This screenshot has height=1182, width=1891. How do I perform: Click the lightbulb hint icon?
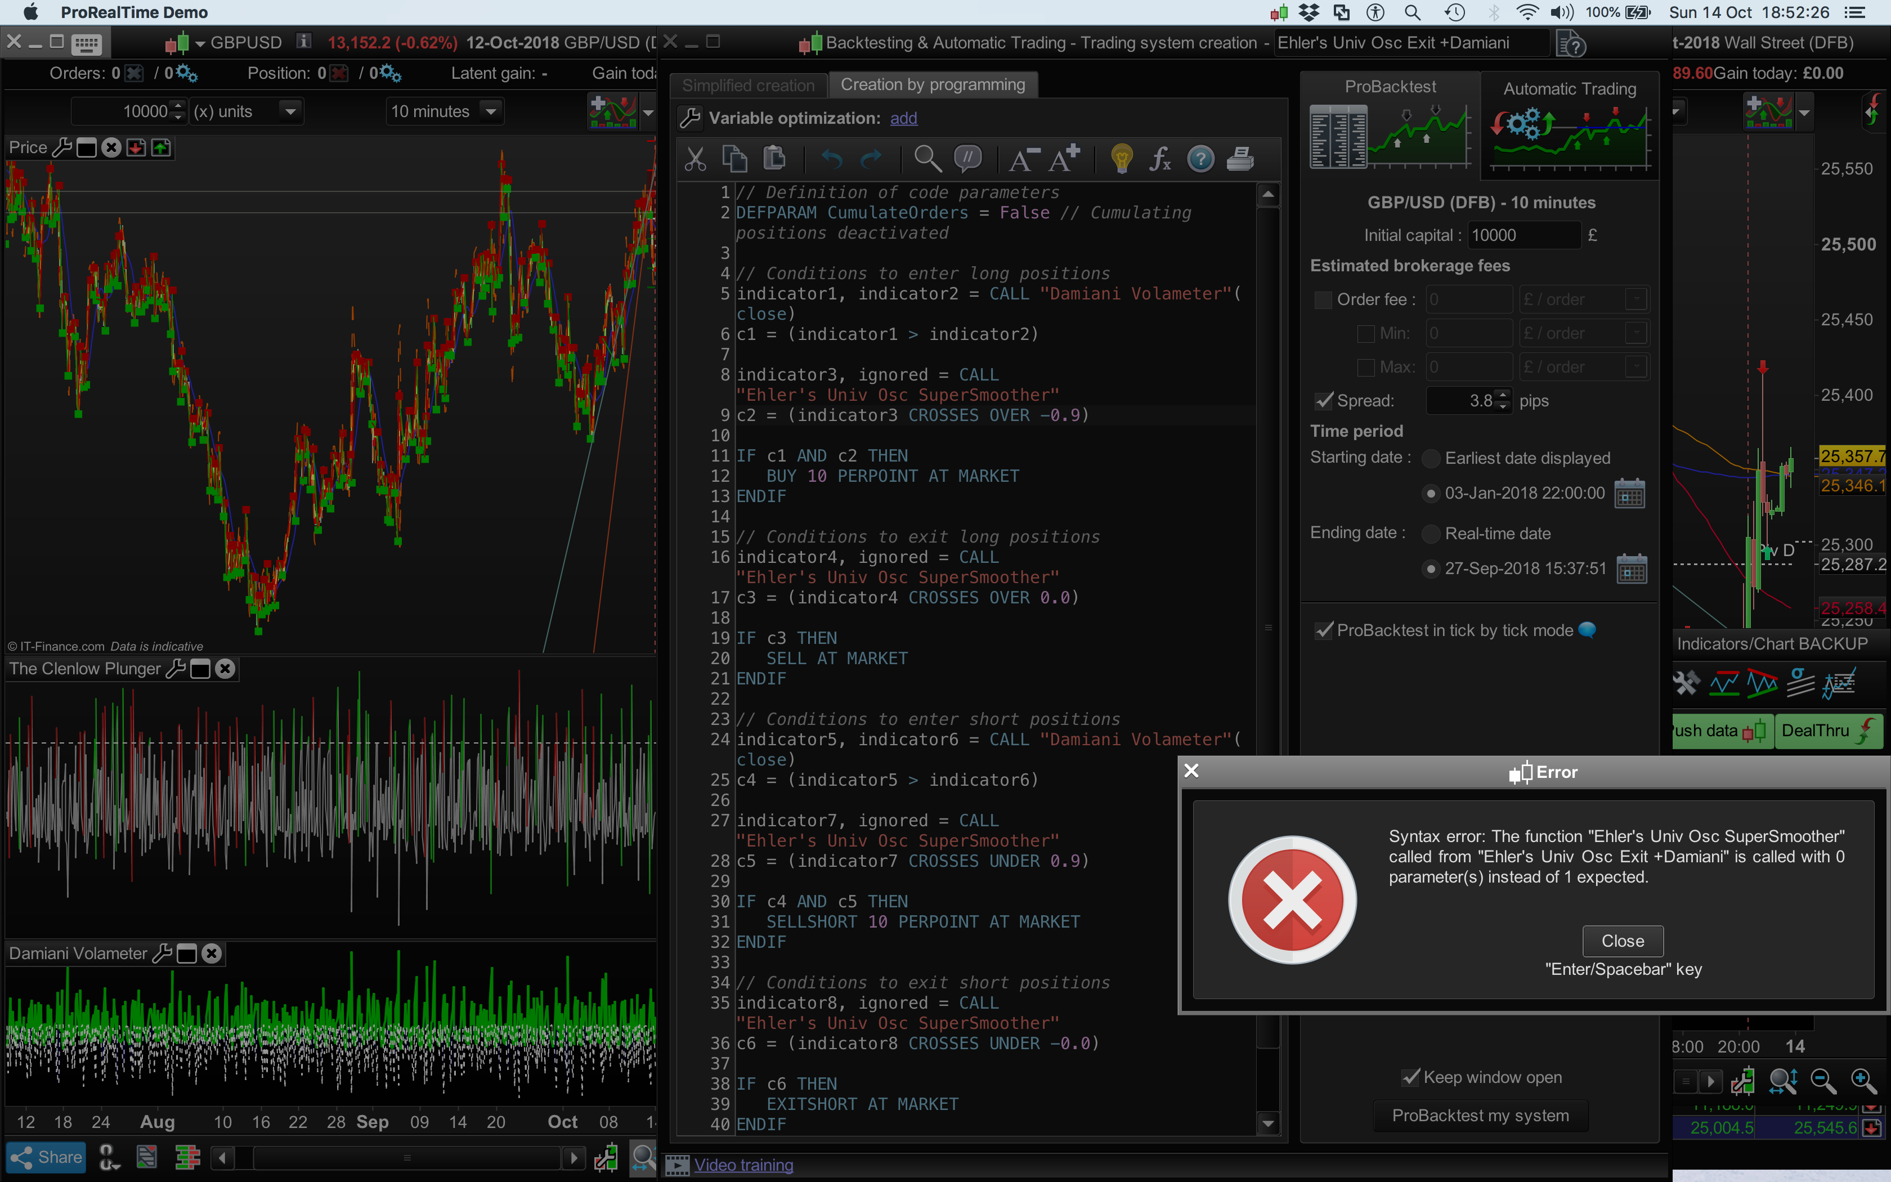(x=1121, y=159)
